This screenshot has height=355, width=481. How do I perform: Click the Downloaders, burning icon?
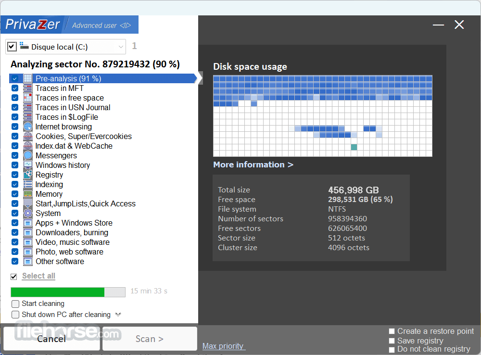(27, 232)
